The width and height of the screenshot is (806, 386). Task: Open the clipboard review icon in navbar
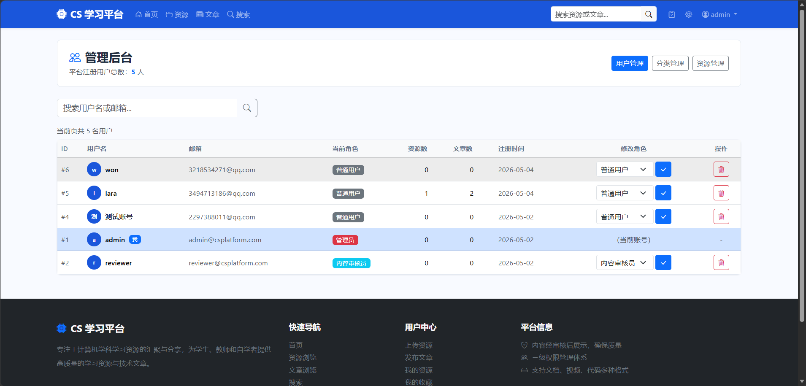click(672, 14)
